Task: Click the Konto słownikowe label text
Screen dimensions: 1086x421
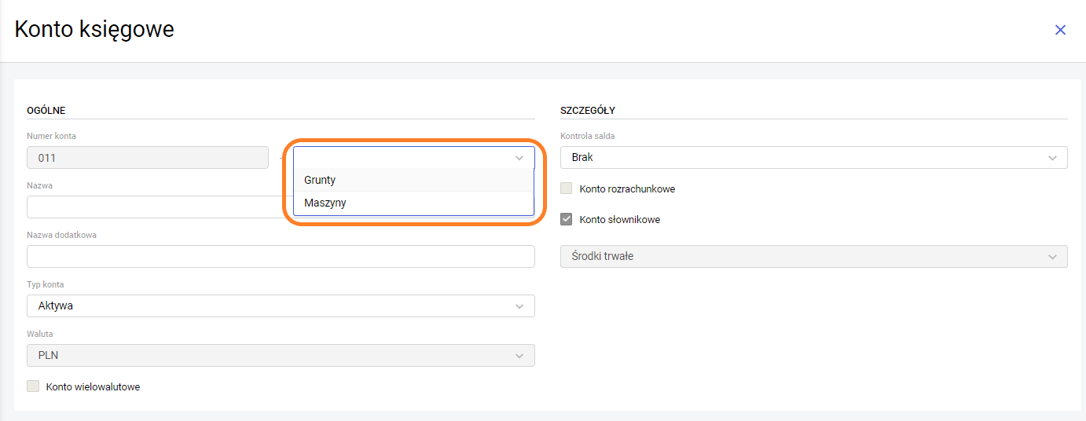Action: coord(619,220)
